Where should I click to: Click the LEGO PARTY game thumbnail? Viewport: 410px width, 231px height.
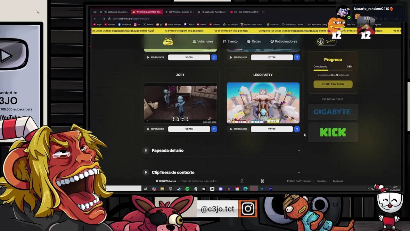263,103
